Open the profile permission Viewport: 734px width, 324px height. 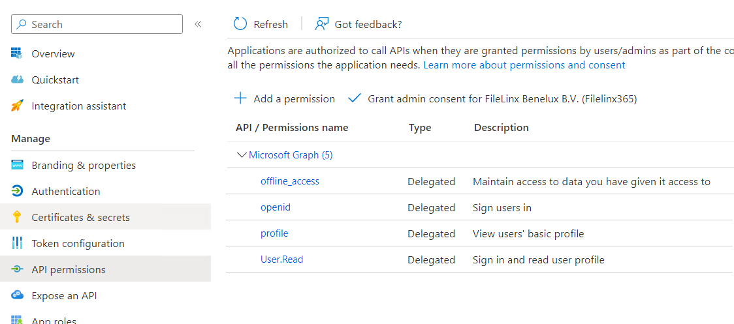coord(274,233)
